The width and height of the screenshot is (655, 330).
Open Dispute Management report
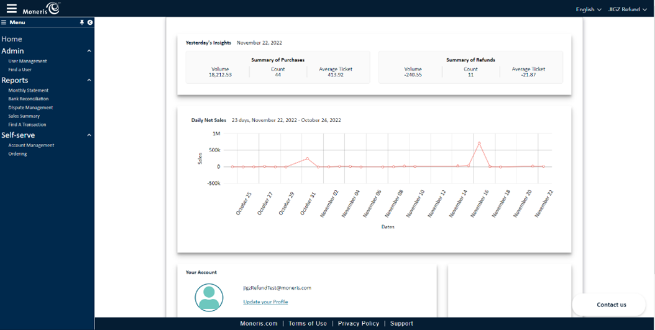point(30,108)
